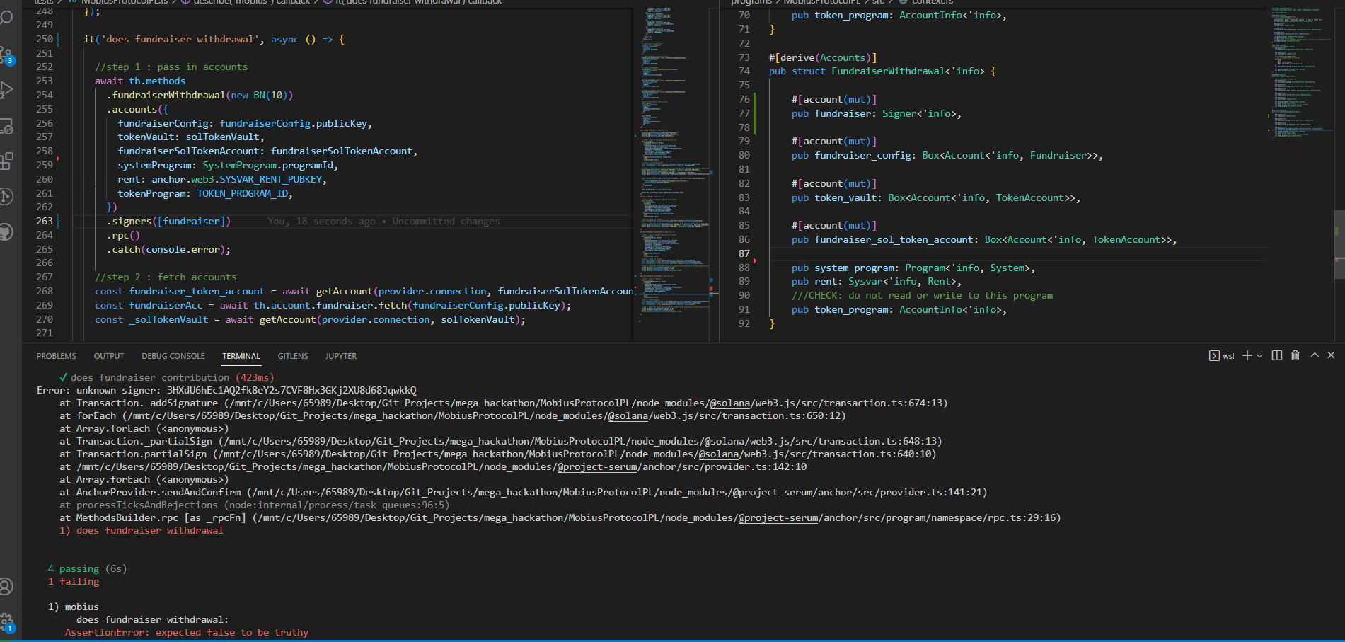Click the GitLens 'Uncommitted changes' blame annotation
The height and width of the screenshot is (642, 1345).
tap(383, 221)
